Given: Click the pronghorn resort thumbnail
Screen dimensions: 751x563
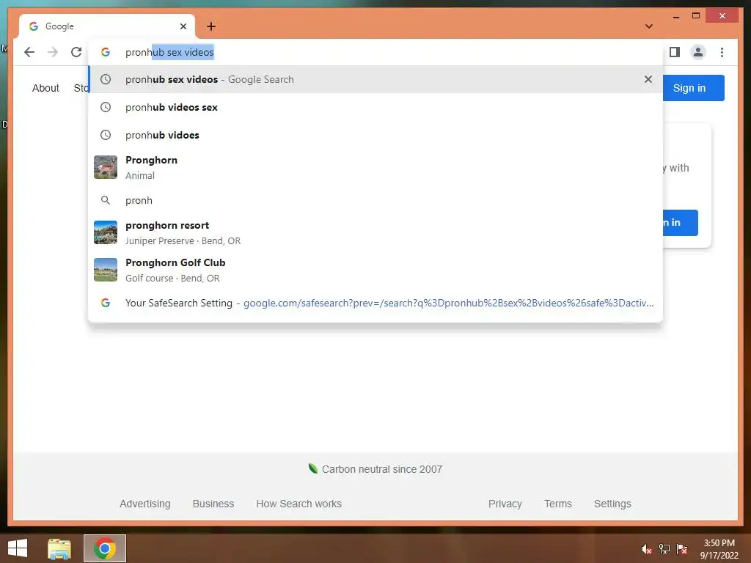Looking at the screenshot, I should [x=106, y=232].
